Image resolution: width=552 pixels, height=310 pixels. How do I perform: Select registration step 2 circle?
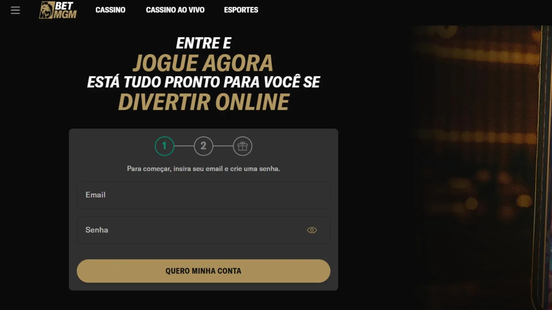pyautogui.click(x=204, y=146)
